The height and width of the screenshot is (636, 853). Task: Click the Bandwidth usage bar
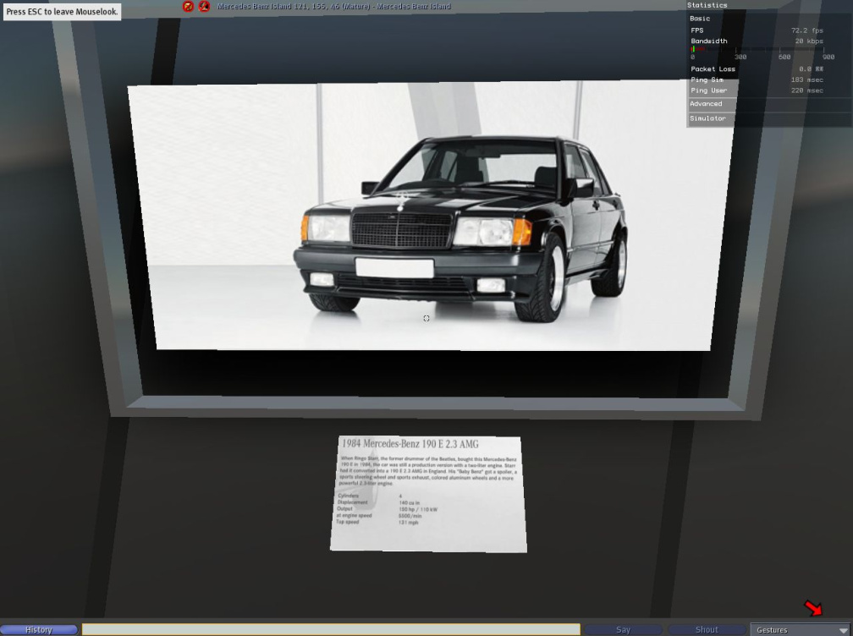(x=759, y=49)
